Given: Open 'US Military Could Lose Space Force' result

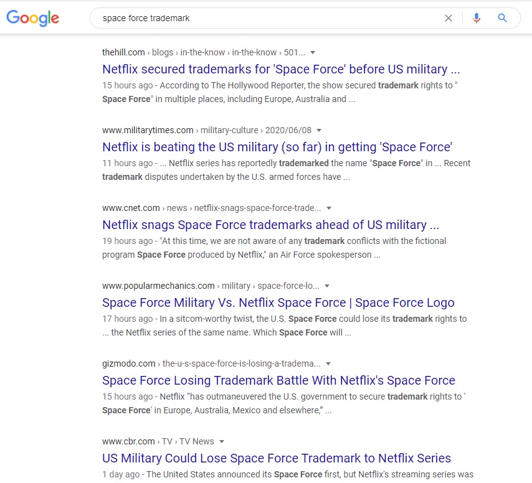Looking at the screenshot, I should click(x=277, y=458).
